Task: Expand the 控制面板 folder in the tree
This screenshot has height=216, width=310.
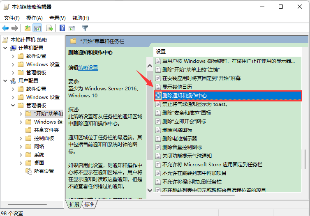Action: point(21,138)
